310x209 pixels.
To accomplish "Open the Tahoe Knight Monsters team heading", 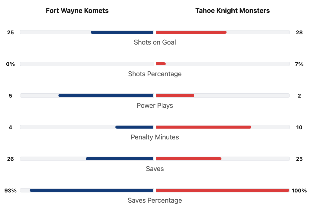I will tap(232, 11).
